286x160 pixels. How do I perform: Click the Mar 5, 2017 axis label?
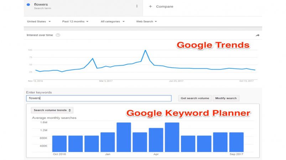106,81
